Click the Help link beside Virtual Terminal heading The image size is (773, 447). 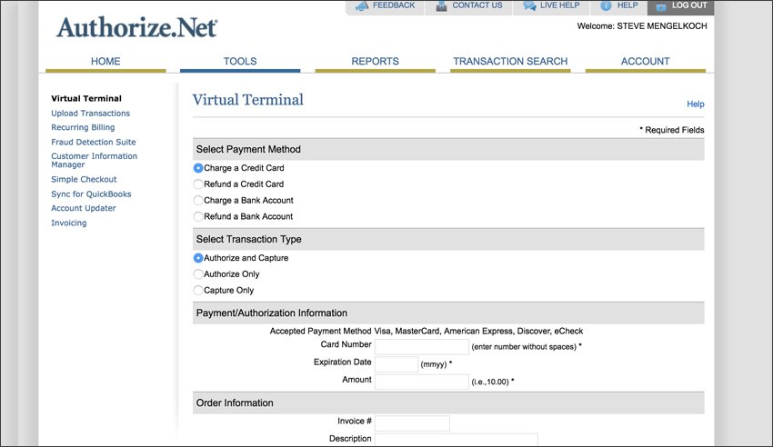[x=695, y=104]
